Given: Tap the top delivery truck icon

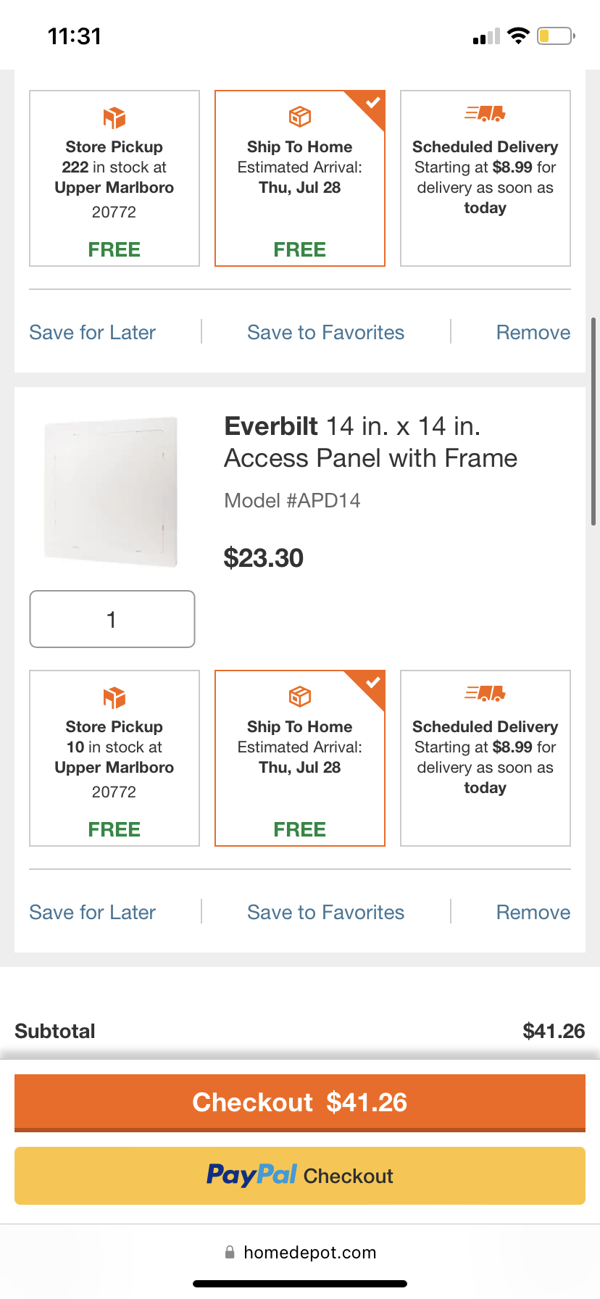Looking at the screenshot, I should tap(485, 114).
